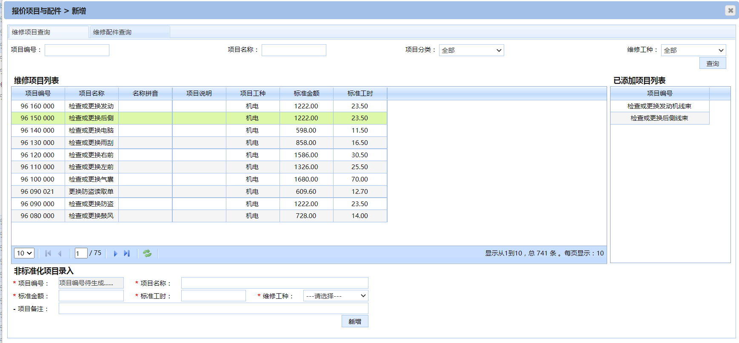The height and width of the screenshot is (343, 739).
Task: Select added item 检查或更换发动机线束
Action: pyautogui.click(x=659, y=106)
